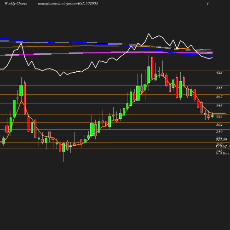
Task: Select the 289 price axis label
Action: tap(219, 132)
